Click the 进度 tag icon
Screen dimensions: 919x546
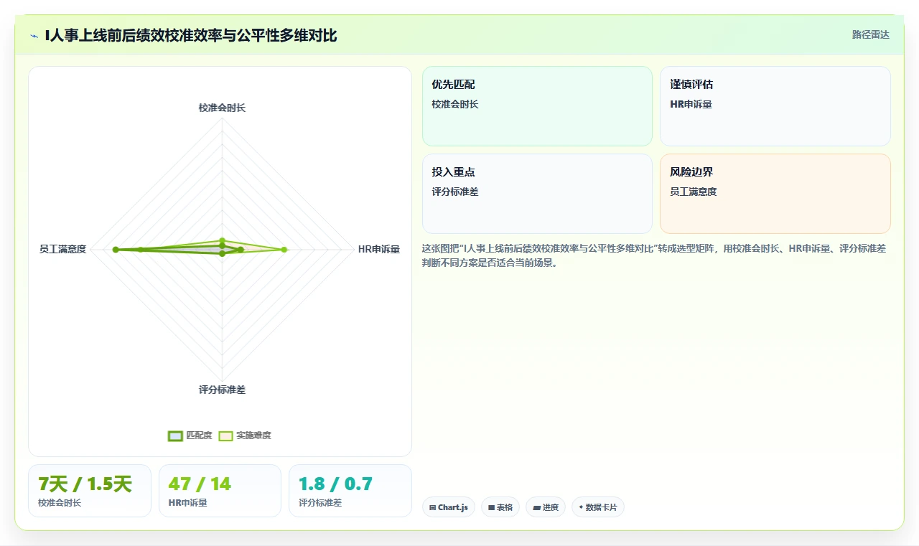[x=536, y=507]
